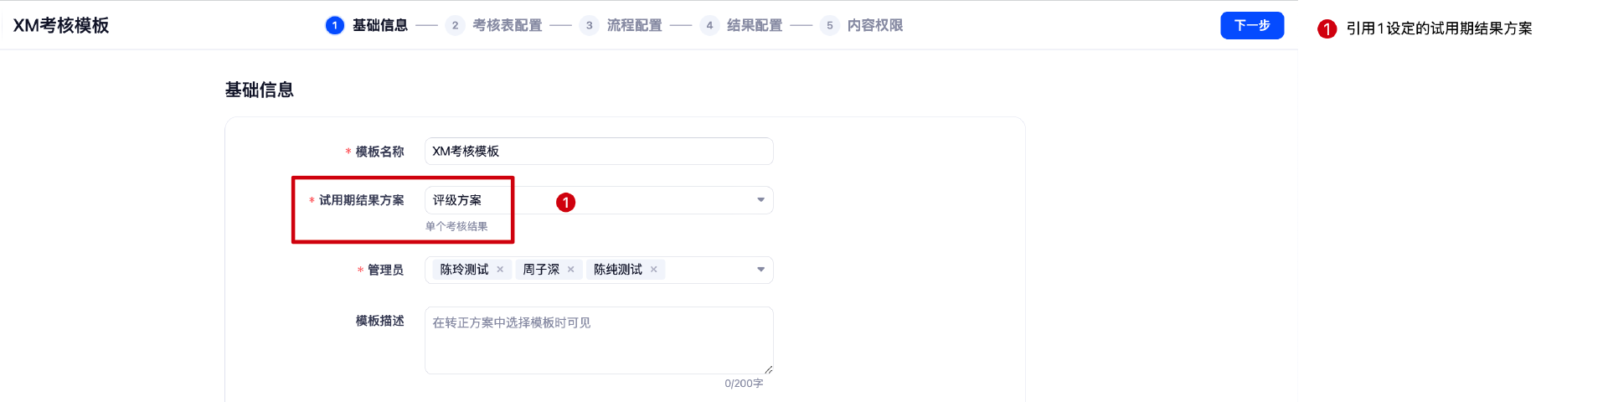Click the step 1 number circle
The height and width of the screenshot is (402, 1608).
335,25
